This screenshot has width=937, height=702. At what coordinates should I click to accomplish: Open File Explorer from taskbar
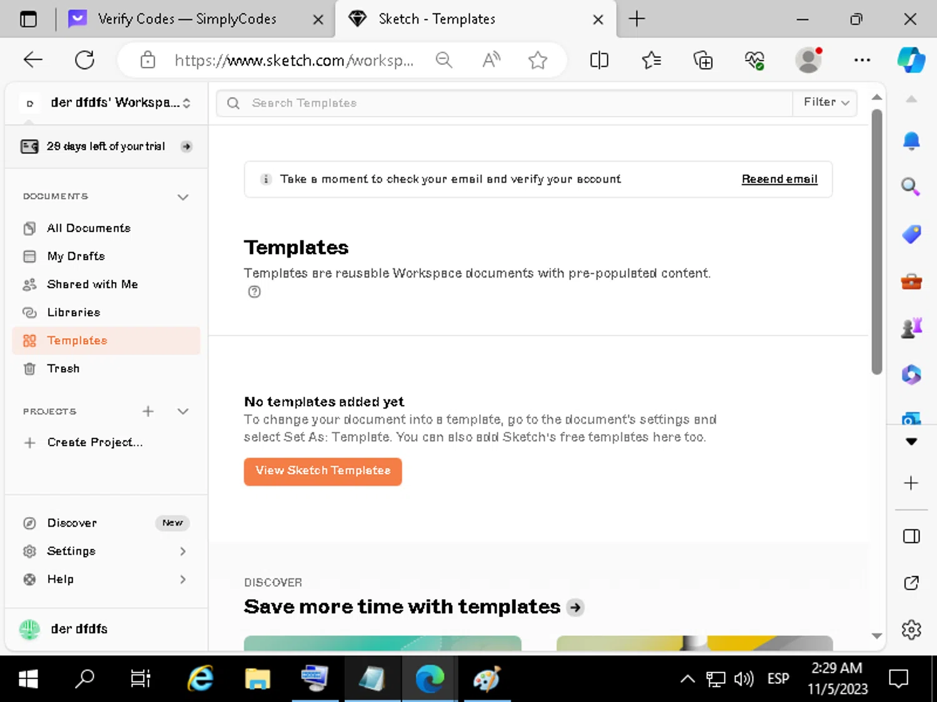(257, 678)
